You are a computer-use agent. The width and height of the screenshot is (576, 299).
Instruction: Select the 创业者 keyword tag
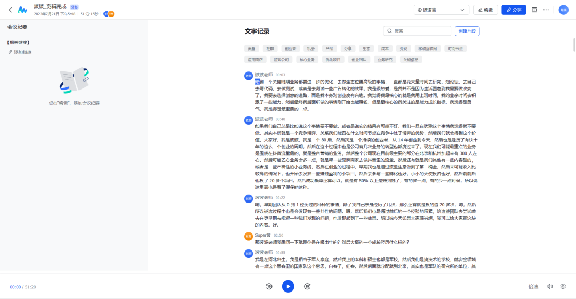tap(290, 49)
